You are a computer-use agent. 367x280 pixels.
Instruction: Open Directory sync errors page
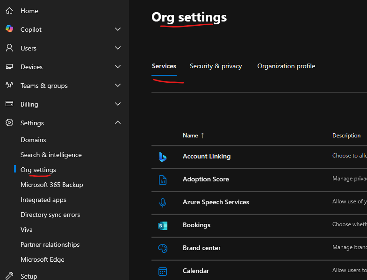coord(50,215)
